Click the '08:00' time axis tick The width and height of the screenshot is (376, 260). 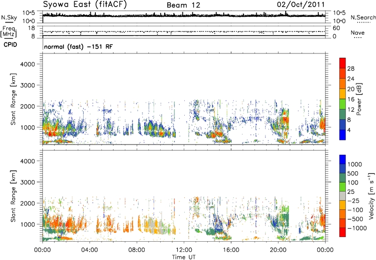(x=137, y=250)
